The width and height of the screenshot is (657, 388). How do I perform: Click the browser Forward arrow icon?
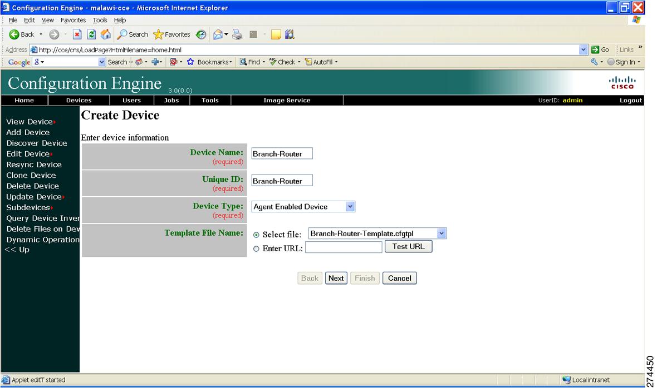54,34
